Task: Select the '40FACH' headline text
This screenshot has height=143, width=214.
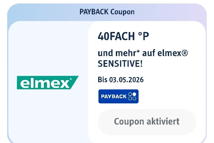Action: 116,36
